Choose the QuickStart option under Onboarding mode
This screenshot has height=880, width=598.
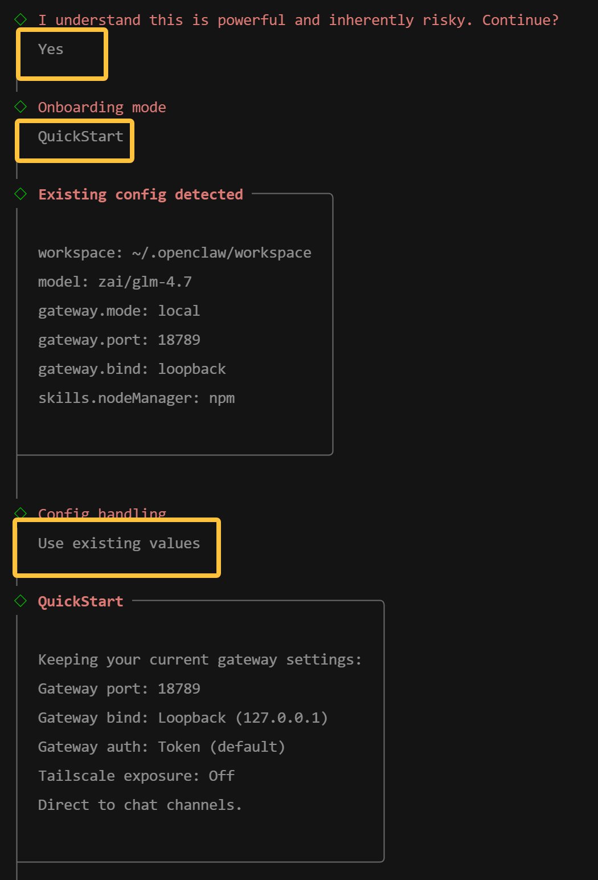pyautogui.click(x=80, y=137)
